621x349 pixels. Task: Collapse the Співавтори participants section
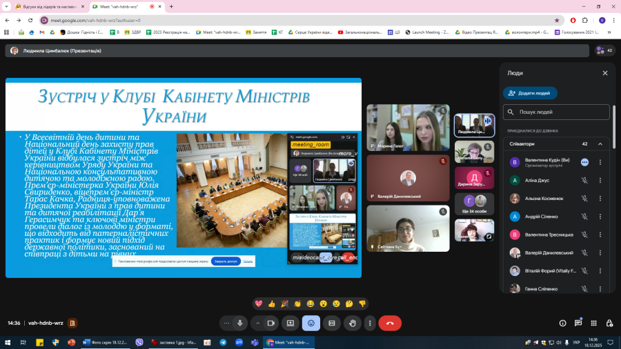click(x=600, y=144)
